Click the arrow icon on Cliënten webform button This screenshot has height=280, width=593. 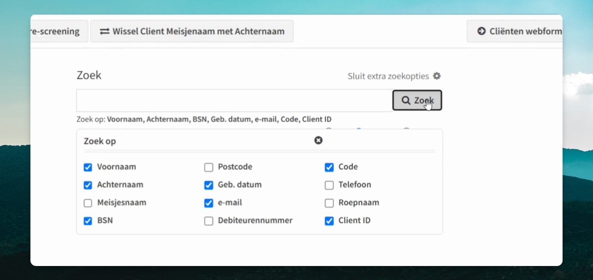click(481, 31)
